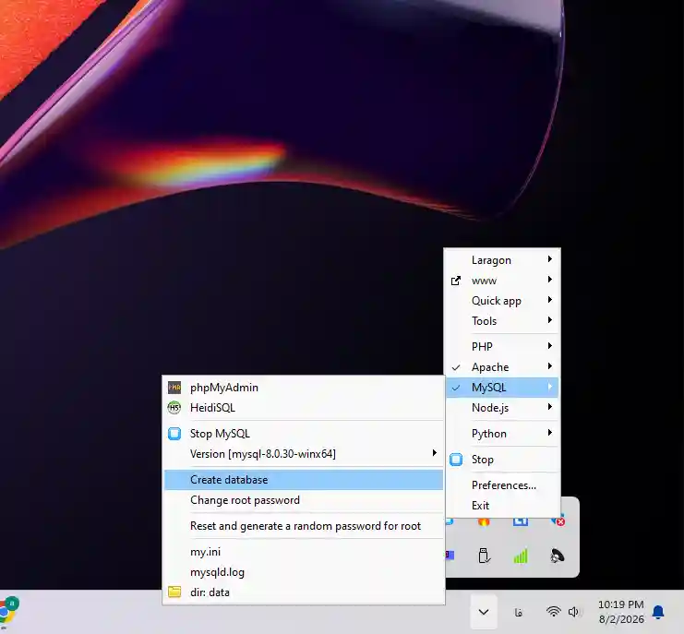684x634 pixels.
Task: Open my.ini config file entry
Action: (304, 552)
